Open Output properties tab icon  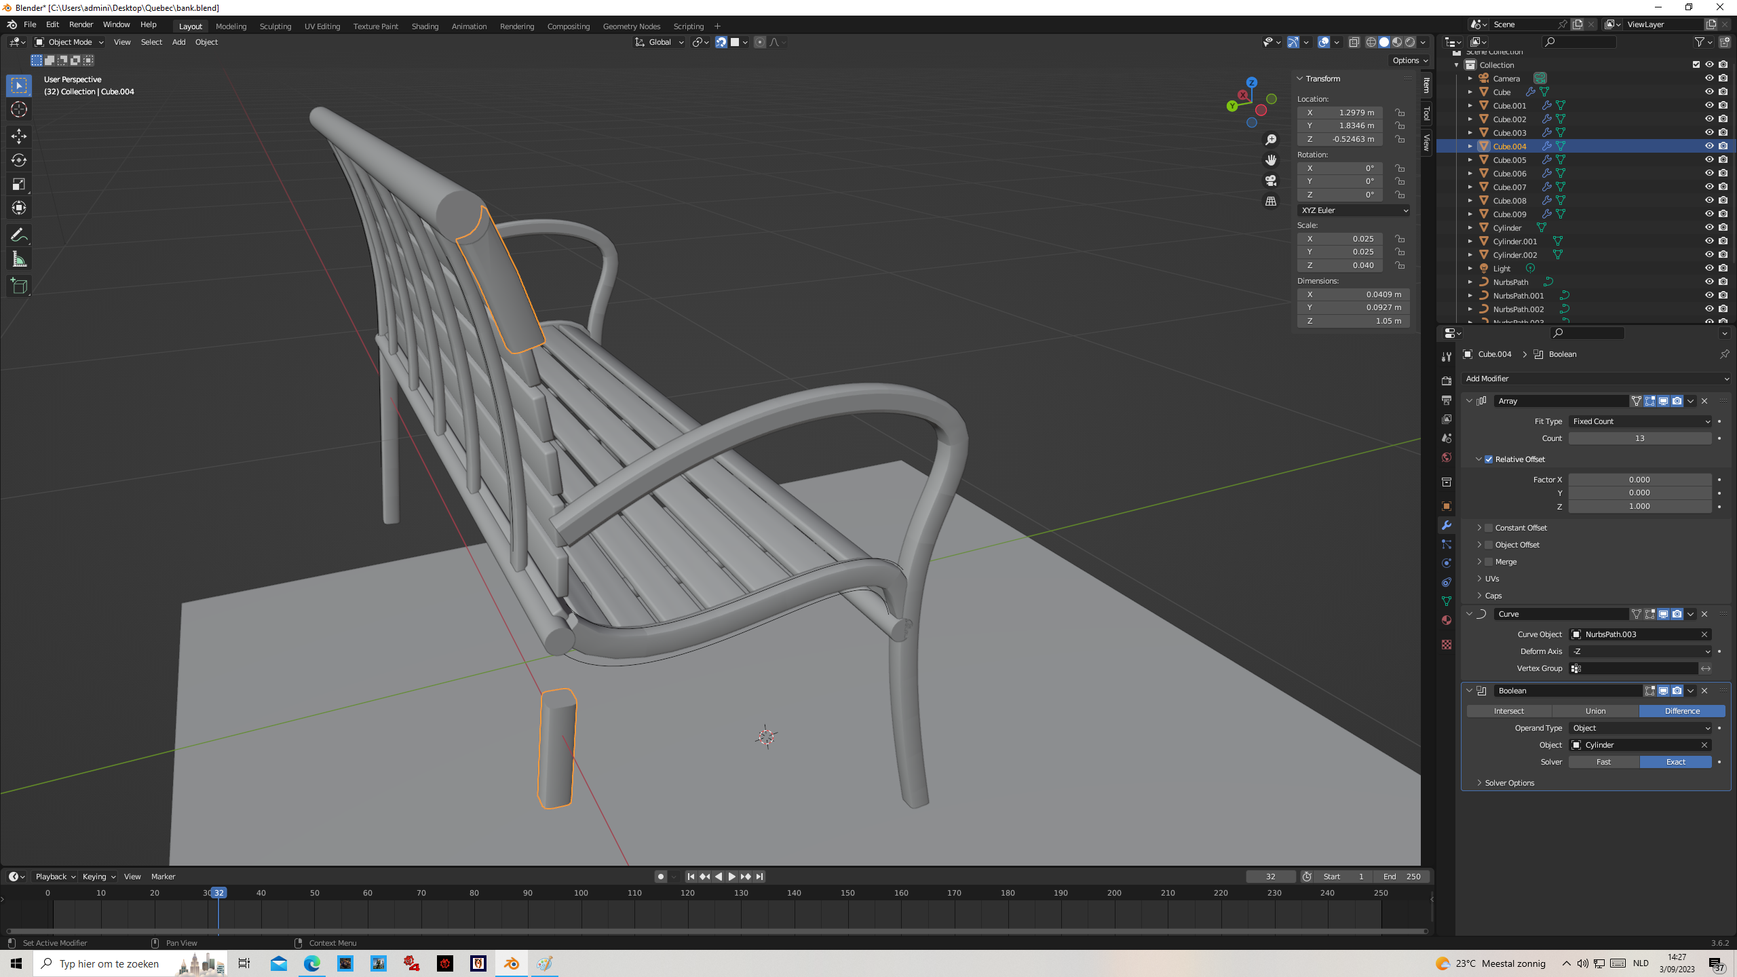click(x=1447, y=400)
